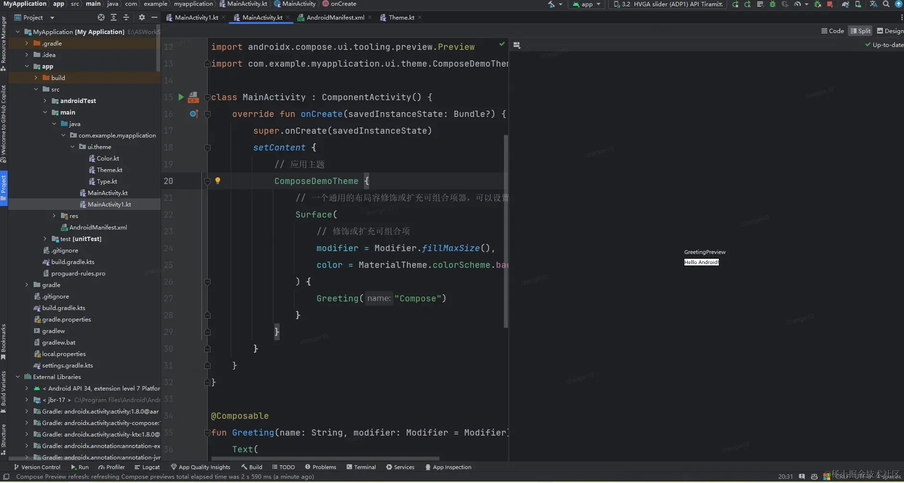This screenshot has width=904, height=483.
Task: Expand the res folder
Action: pyautogui.click(x=54, y=216)
